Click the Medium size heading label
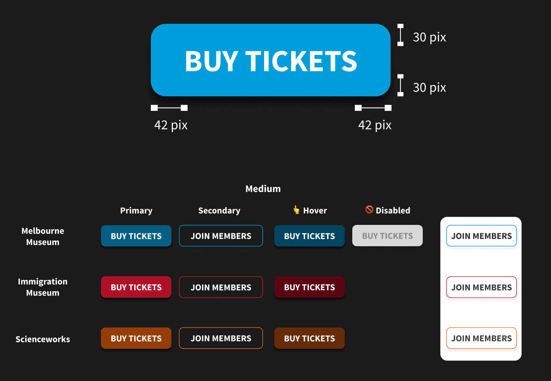Screen dimensions: 551x381 [263, 189]
